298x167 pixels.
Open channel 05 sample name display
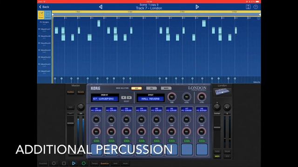click(156, 109)
